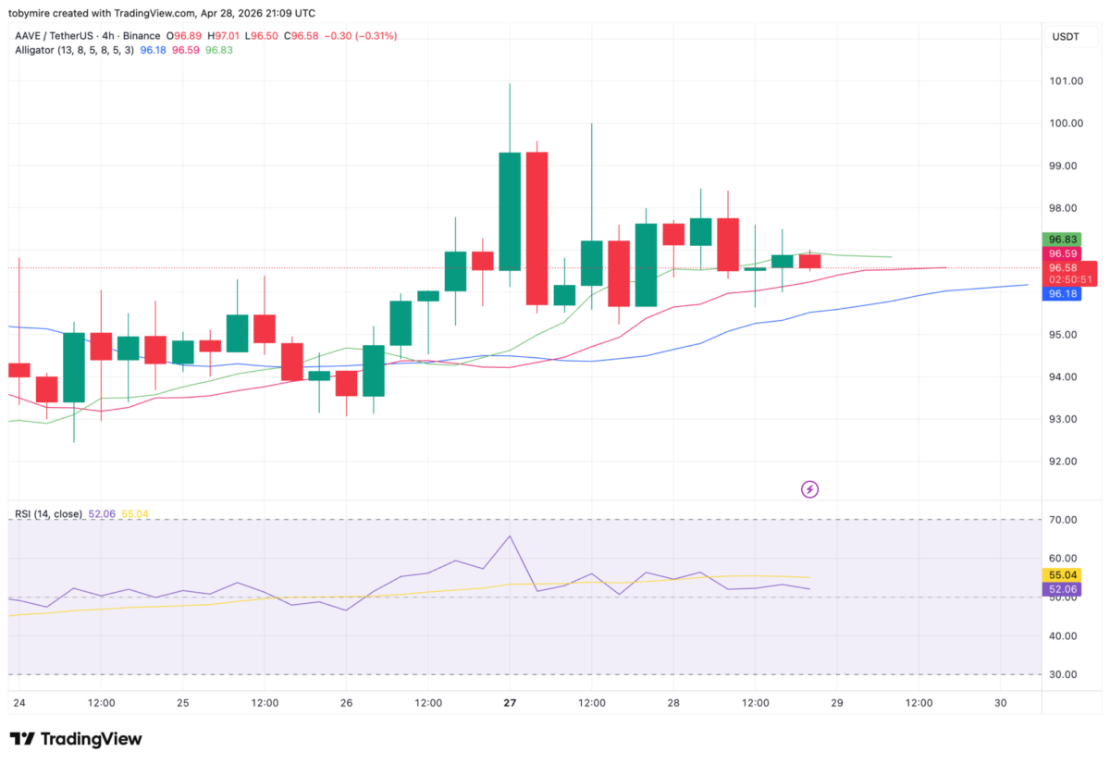Select the tallest red candle body
This screenshot has width=1110, height=764.
click(536, 228)
